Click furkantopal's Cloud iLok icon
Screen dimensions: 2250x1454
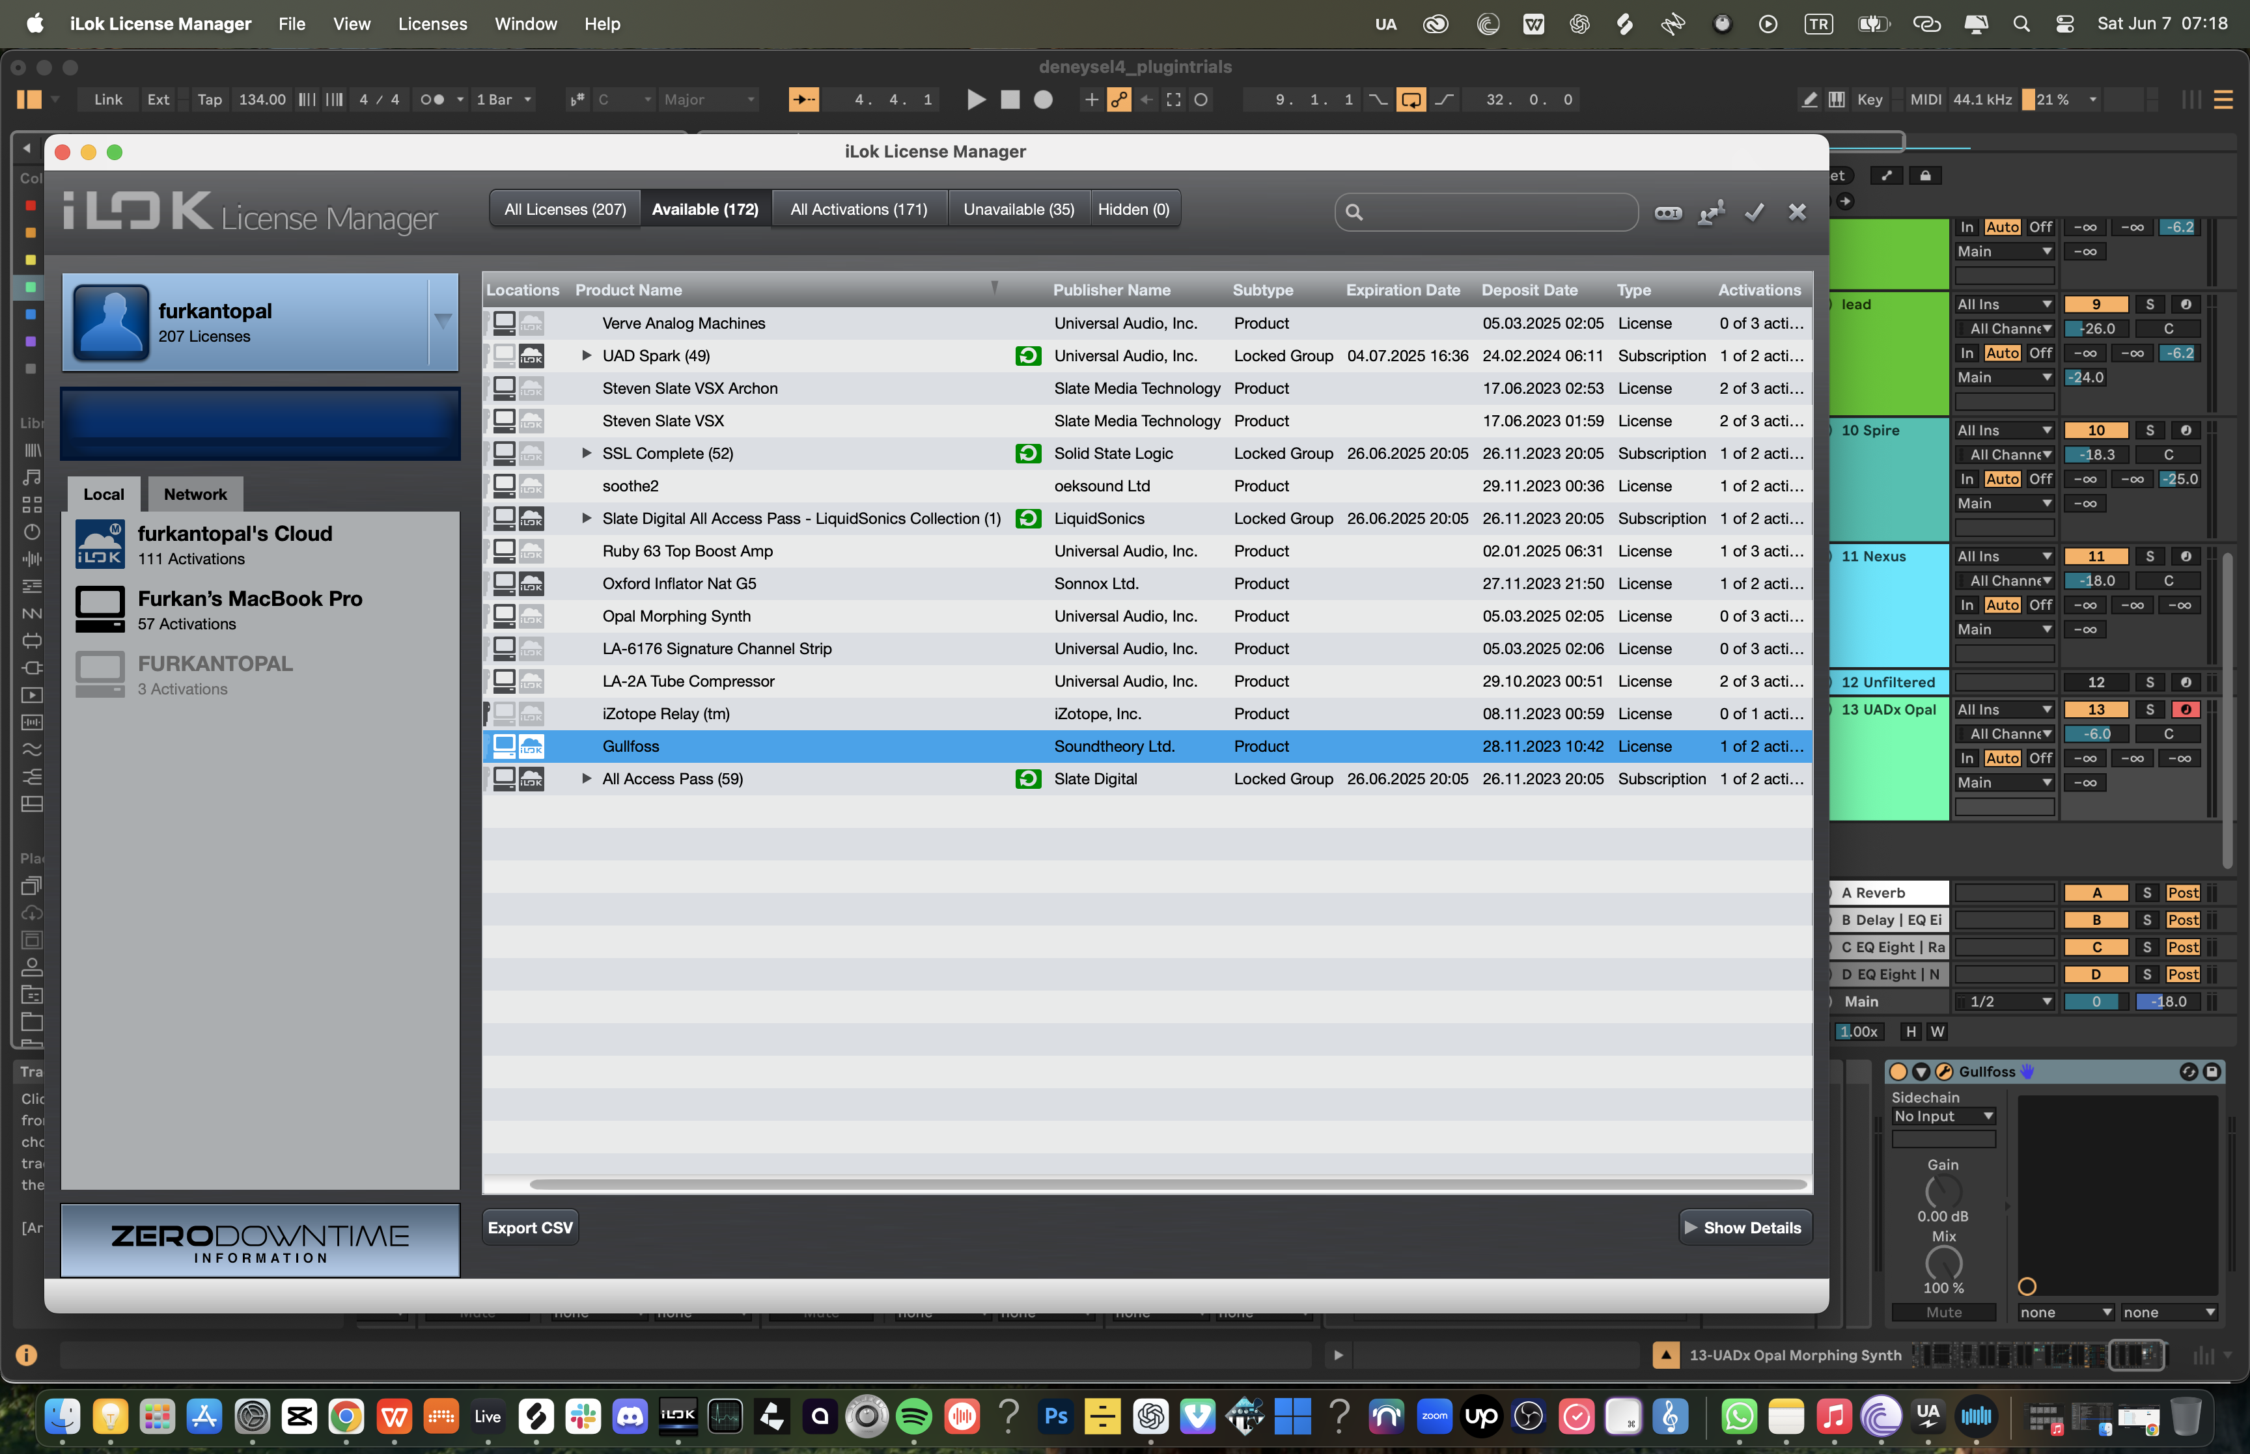coord(99,545)
